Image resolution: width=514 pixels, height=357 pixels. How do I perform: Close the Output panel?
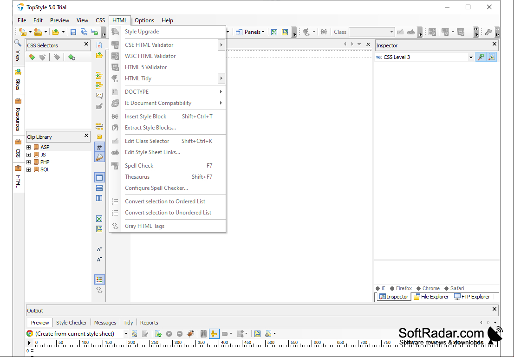point(494,309)
